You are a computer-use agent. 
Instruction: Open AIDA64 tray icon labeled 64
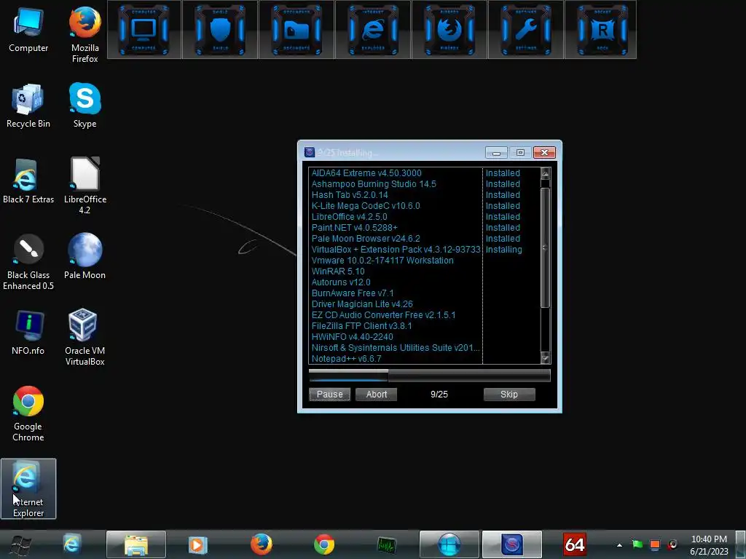pyautogui.click(x=574, y=544)
